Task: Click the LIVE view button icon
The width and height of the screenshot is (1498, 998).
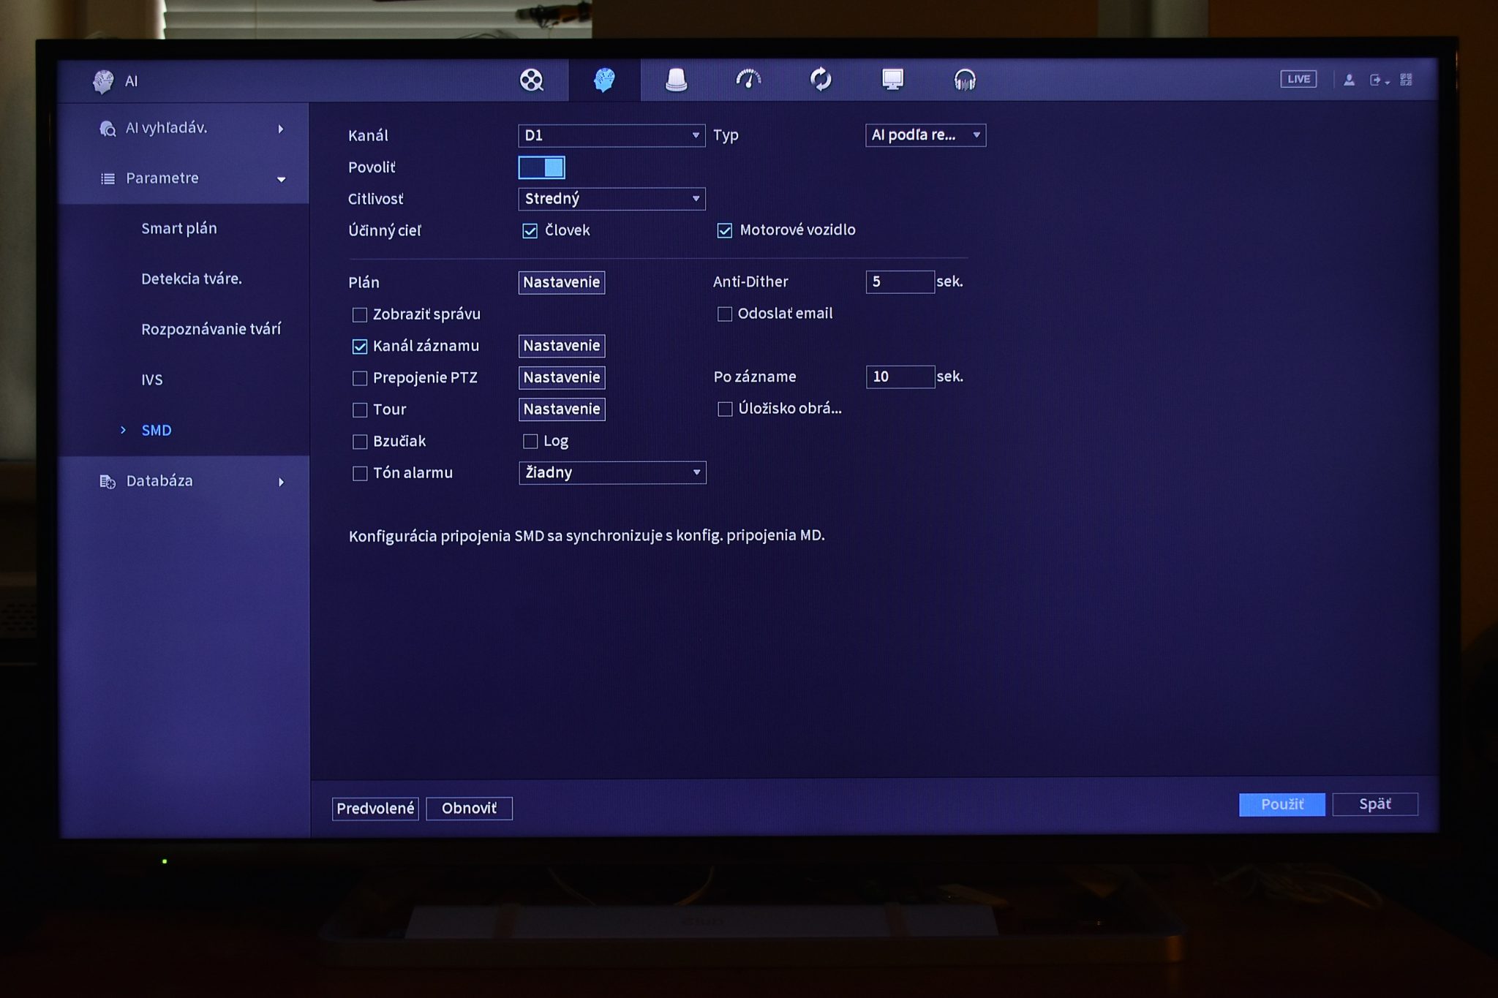Action: pos(1298,79)
